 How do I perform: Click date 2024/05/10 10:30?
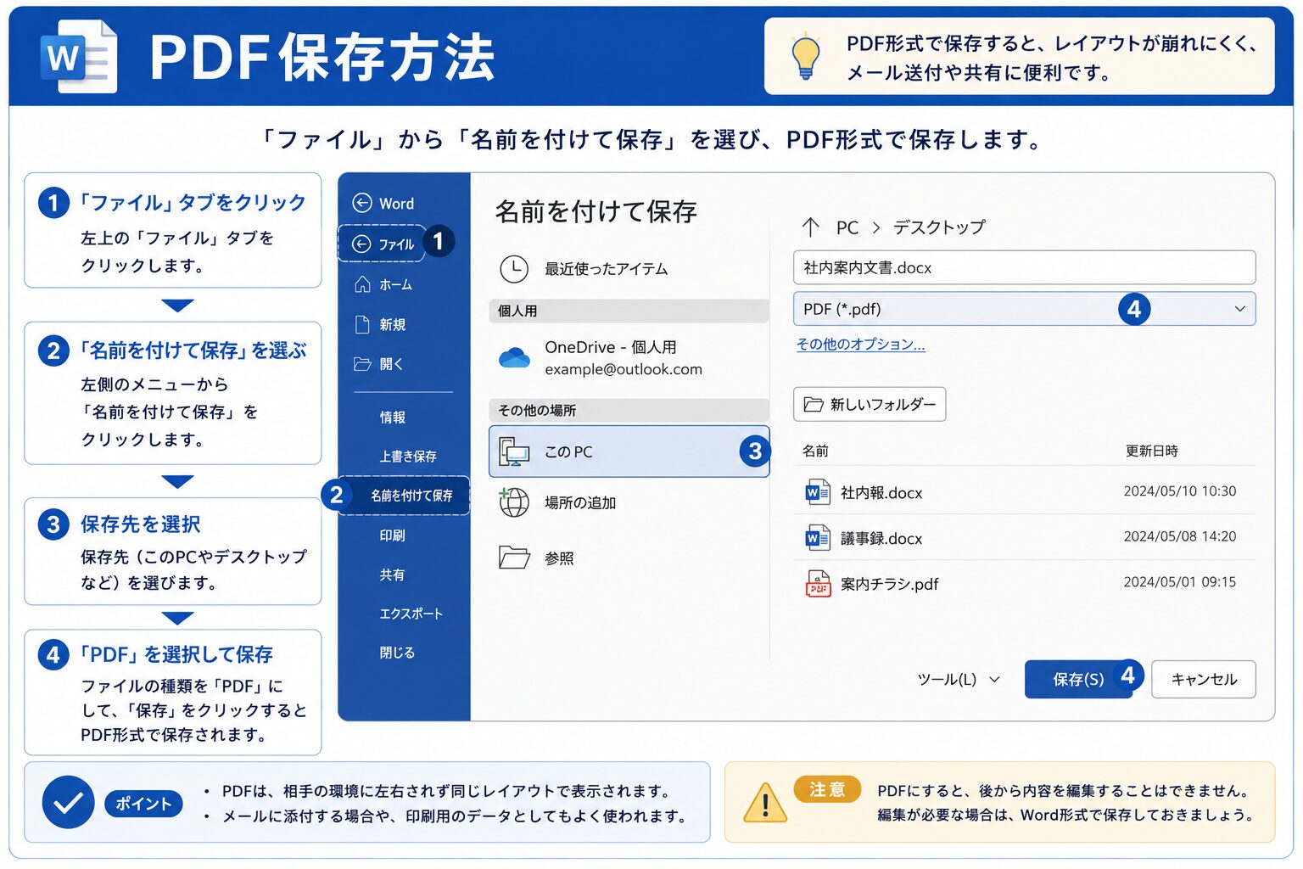pyautogui.click(x=1180, y=491)
